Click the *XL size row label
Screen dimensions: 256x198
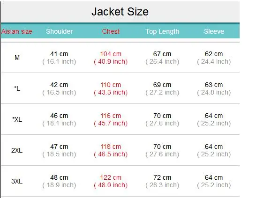pos(17,119)
